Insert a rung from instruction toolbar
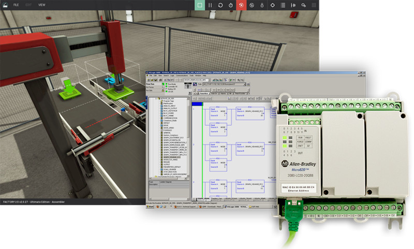Viewport: 414px width, 249px height. click(199, 90)
